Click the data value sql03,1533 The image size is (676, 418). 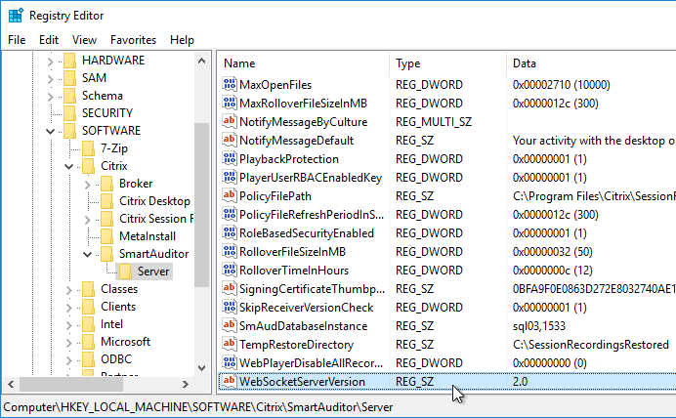pyautogui.click(x=539, y=326)
